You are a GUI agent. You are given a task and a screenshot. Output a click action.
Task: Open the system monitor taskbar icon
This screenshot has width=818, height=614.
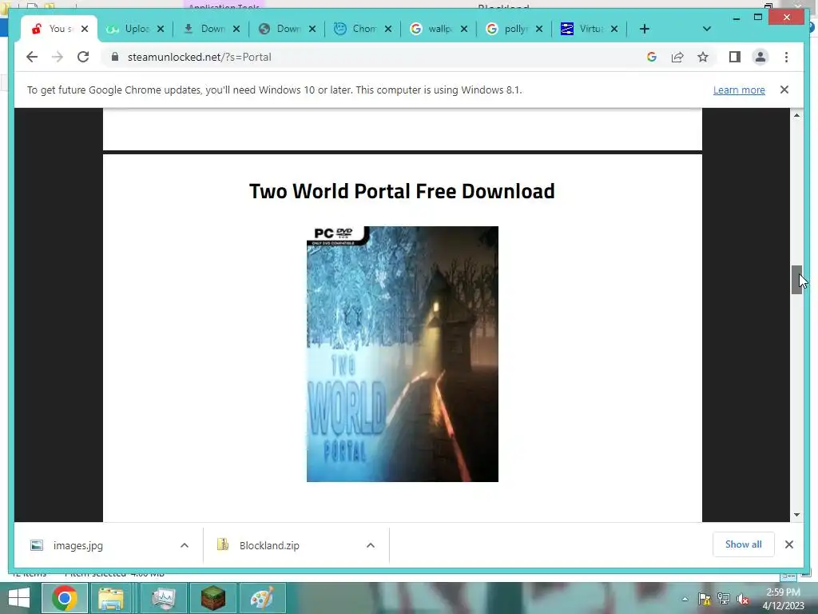tap(163, 598)
